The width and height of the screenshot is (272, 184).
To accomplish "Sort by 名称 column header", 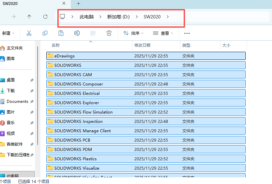I will click(x=56, y=45).
